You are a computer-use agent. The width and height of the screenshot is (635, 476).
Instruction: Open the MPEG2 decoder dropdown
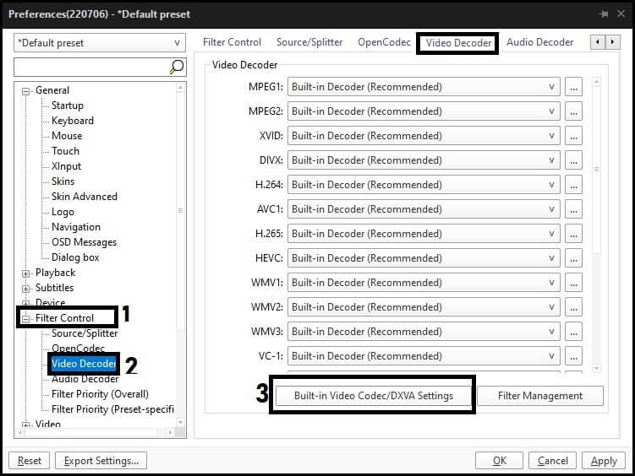click(424, 111)
